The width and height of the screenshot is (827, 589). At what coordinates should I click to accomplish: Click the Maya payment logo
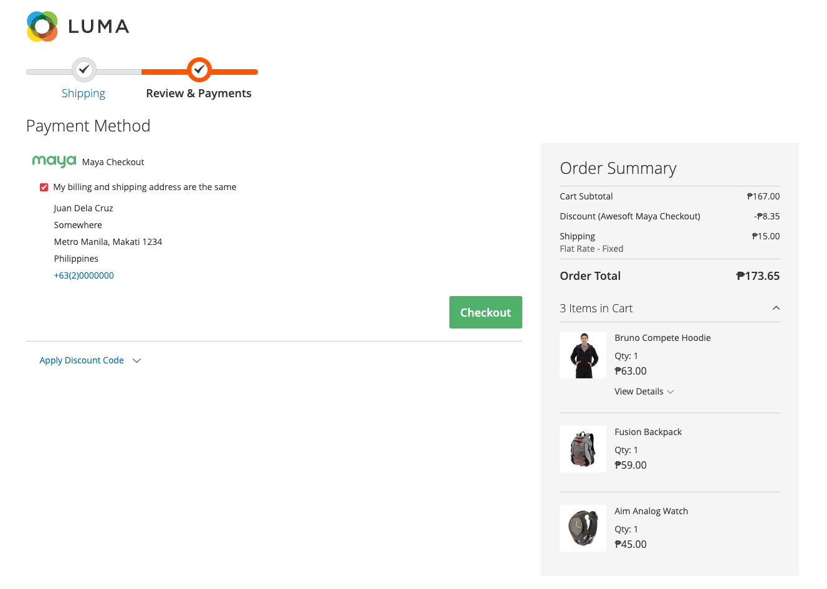(x=54, y=161)
